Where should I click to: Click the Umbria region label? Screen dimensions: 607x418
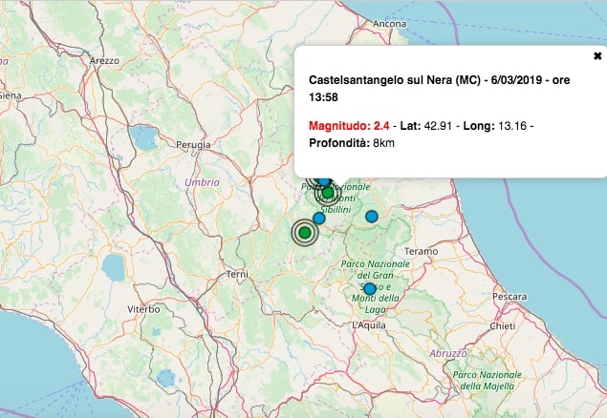(x=202, y=181)
